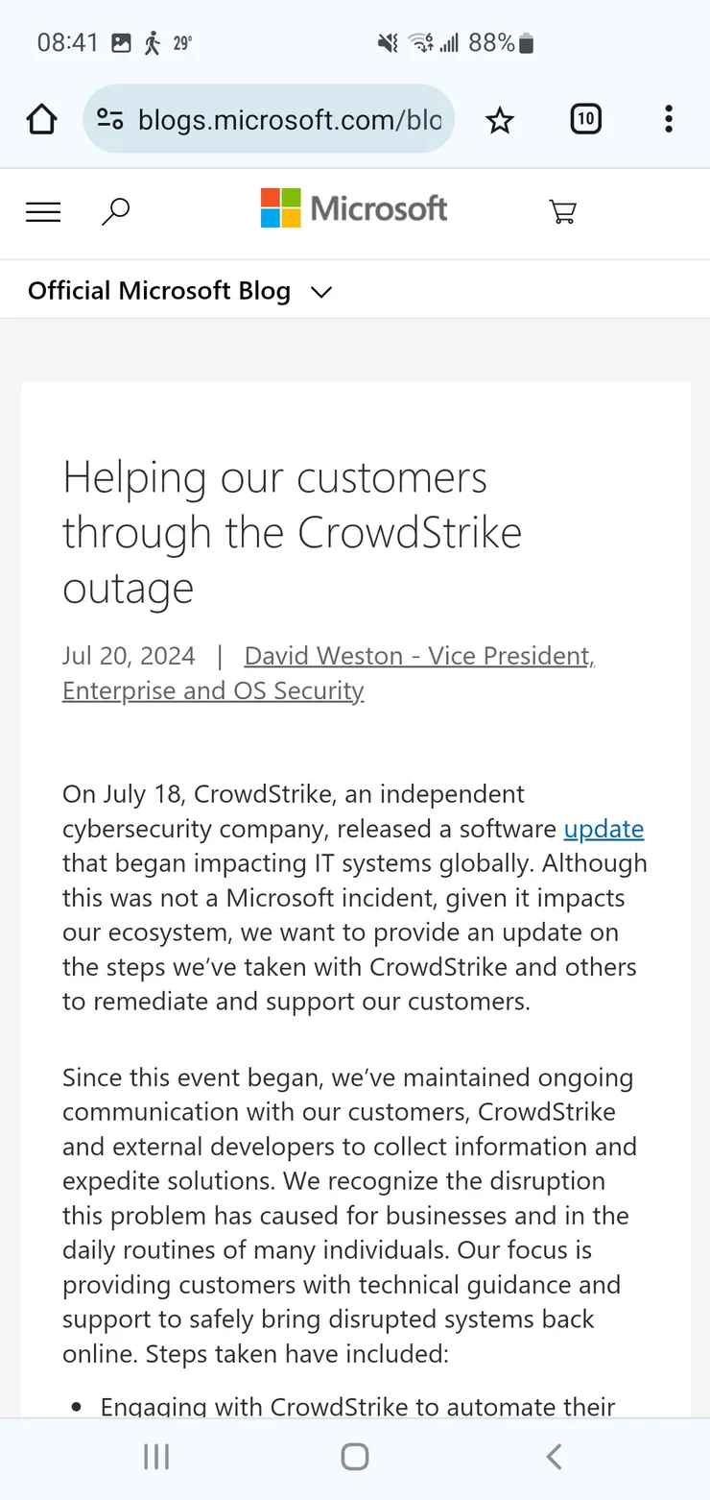The height and width of the screenshot is (1500, 710).
Task: Tap the article headline about CrowdStrike outage
Action: click(x=292, y=532)
